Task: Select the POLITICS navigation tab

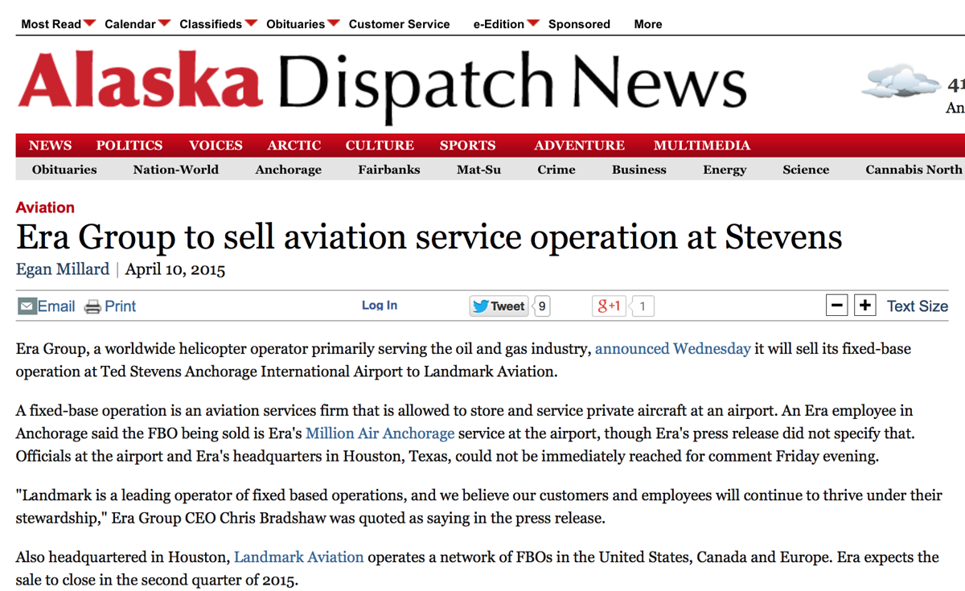Action: 129,146
